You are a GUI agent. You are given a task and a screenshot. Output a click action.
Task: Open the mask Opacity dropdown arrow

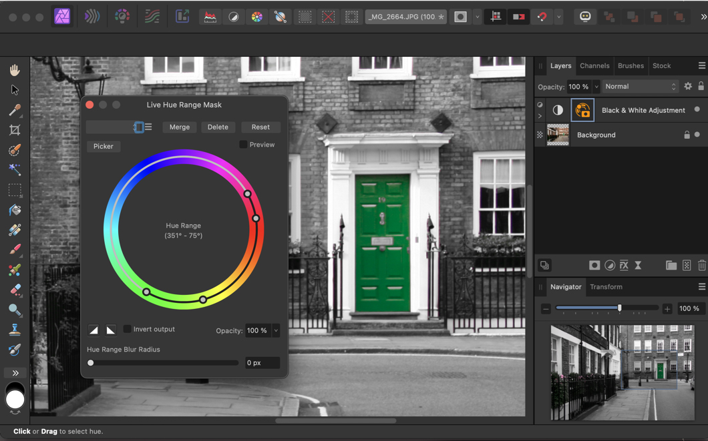(276, 331)
